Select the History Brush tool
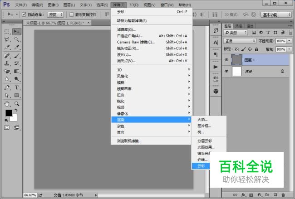 [16, 63]
